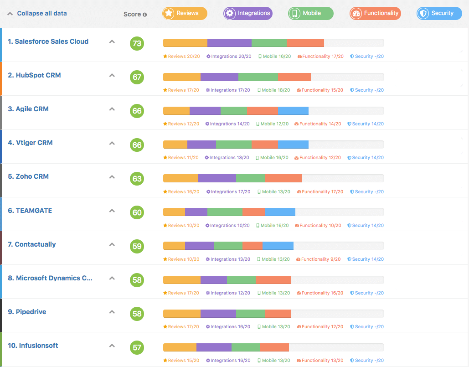Click Microsoft Dynamics score badge 58
The image size is (469, 367).
137,280
